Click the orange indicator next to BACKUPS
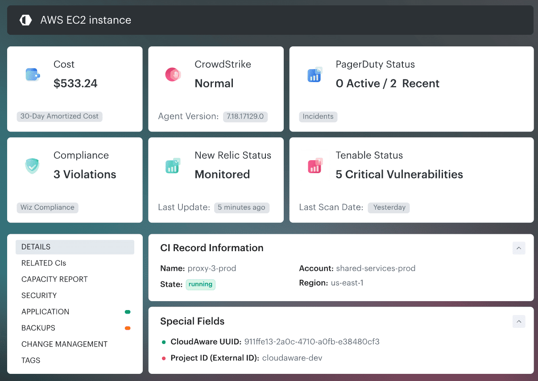Image resolution: width=538 pixels, height=381 pixels. pyautogui.click(x=128, y=328)
